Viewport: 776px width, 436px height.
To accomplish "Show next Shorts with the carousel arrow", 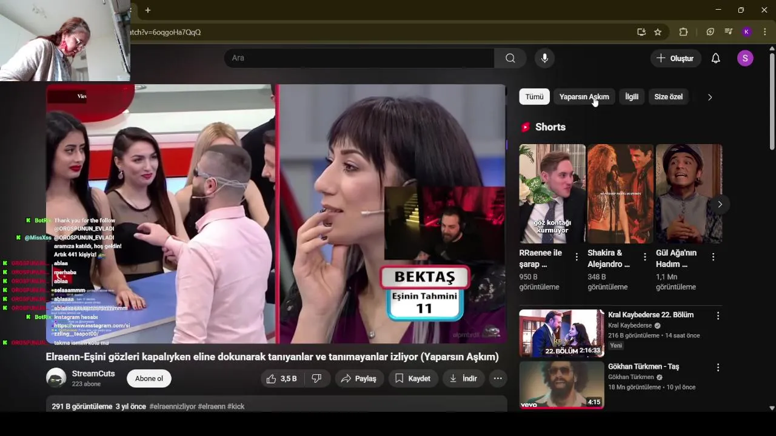I will [x=720, y=204].
